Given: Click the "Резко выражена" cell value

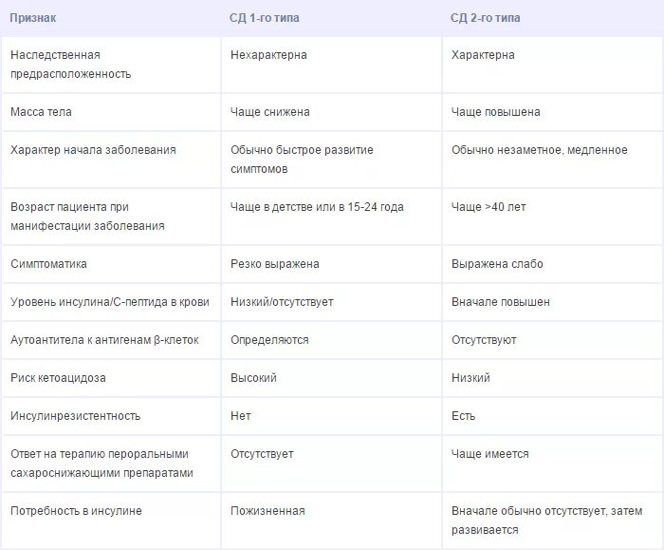Looking at the screenshot, I should click(x=275, y=264).
